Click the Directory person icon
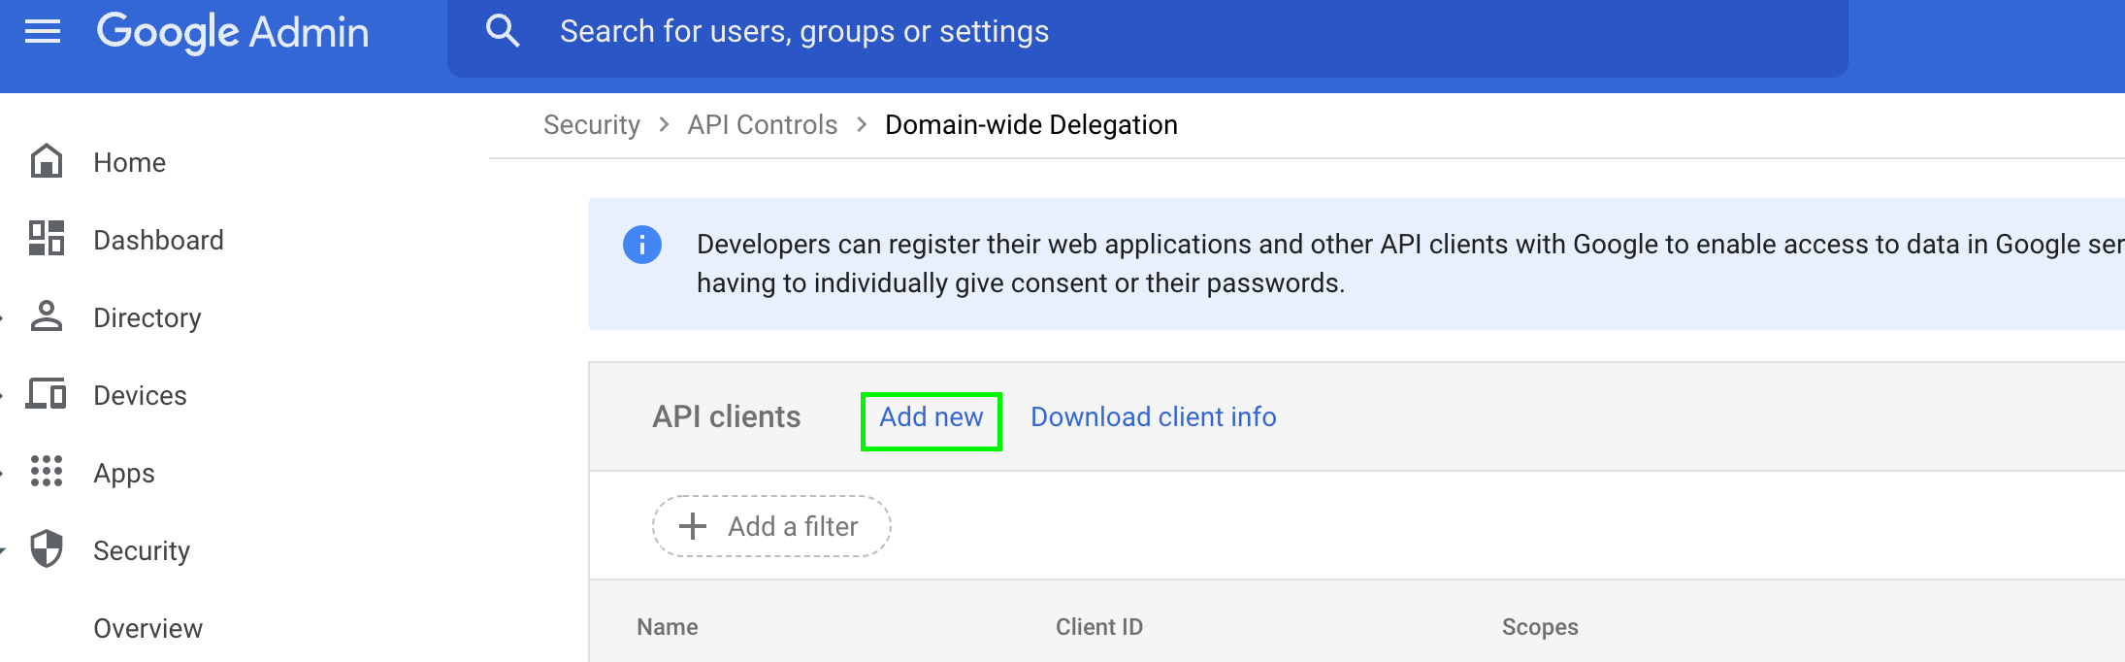Image resolution: width=2125 pixels, height=662 pixels. tap(47, 316)
